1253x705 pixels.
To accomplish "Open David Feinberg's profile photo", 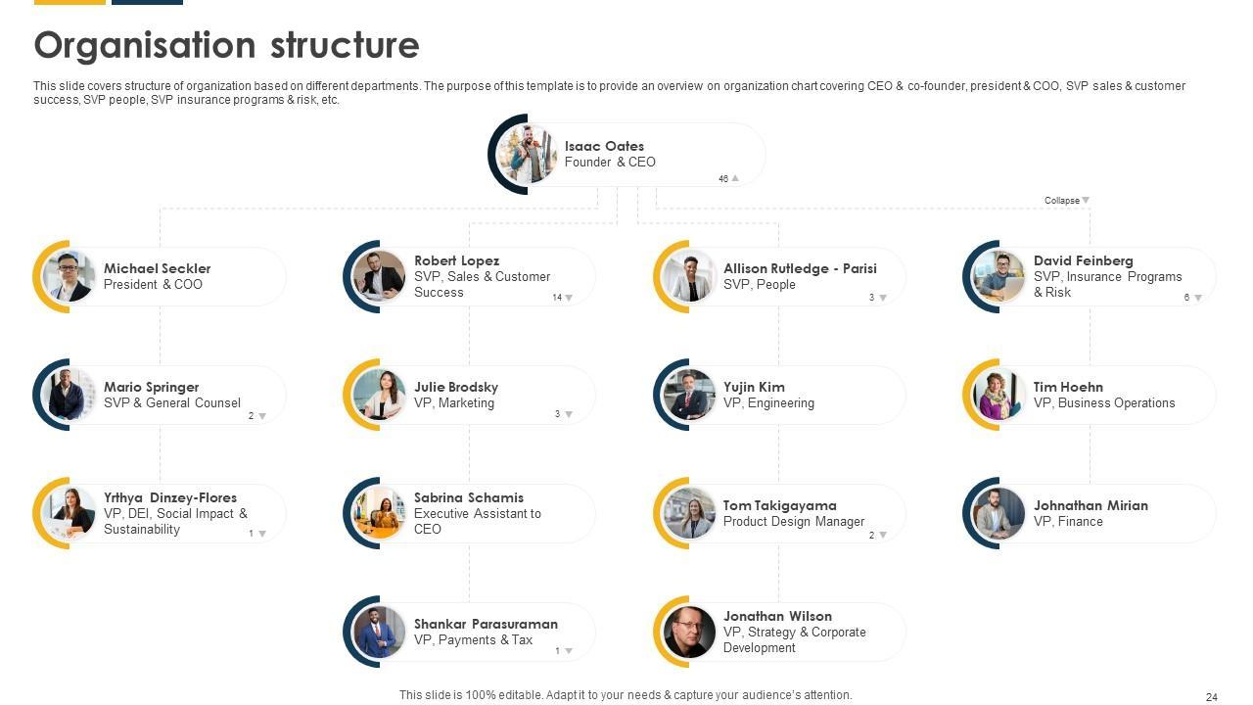I will (999, 277).
